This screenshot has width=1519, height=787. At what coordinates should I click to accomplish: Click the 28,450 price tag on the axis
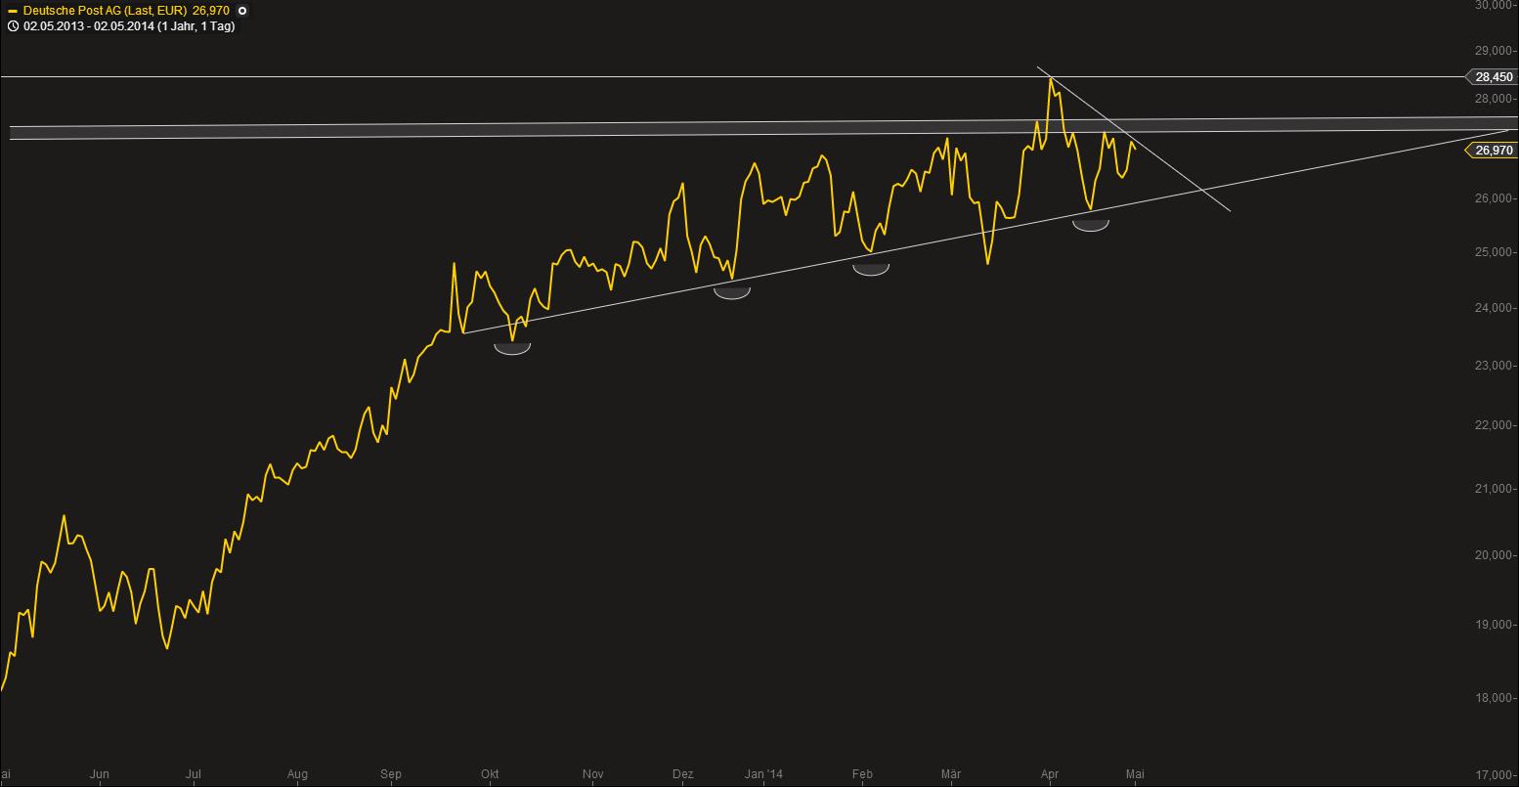[1493, 76]
